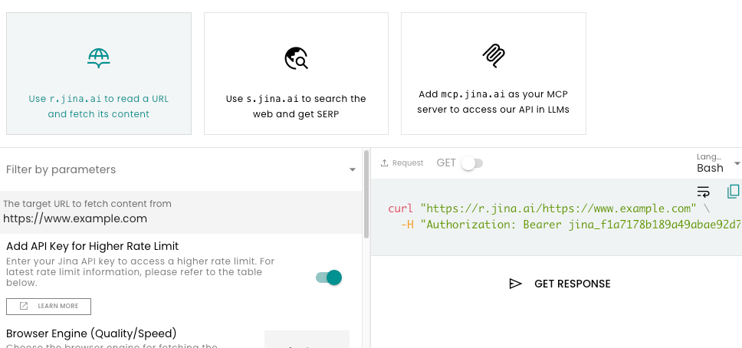Image resolution: width=742 pixels, height=348 pixels.
Task: Select the 'read a URL and fetch its content' tab
Action: (99, 74)
